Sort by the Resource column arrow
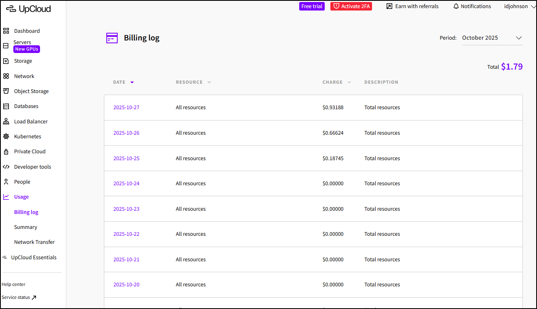This screenshot has width=537, height=309. point(209,83)
